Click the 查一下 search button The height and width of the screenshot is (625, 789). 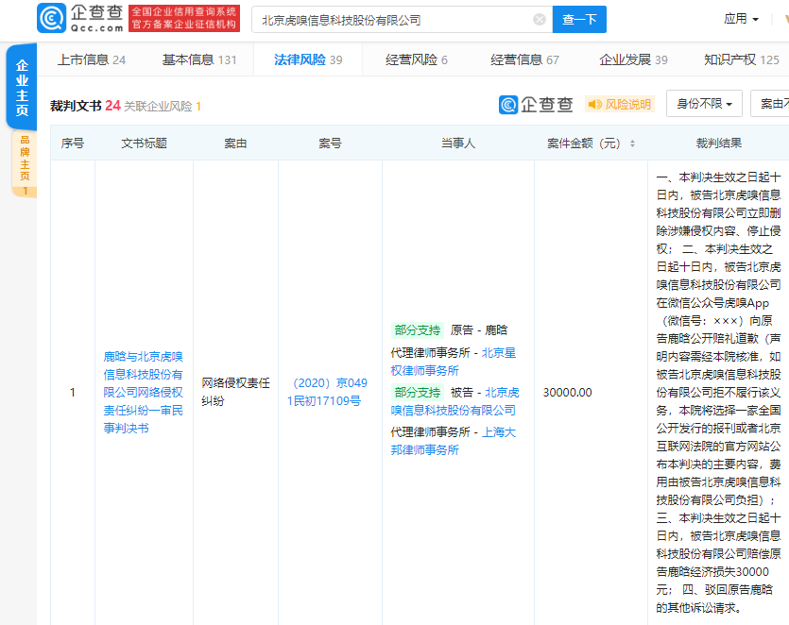click(x=579, y=20)
